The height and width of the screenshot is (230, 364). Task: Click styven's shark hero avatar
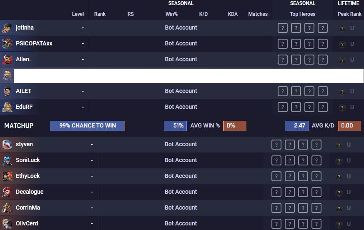(7, 144)
